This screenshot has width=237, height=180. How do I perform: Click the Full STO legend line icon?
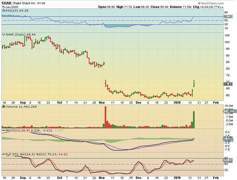[x=3, y=154]
